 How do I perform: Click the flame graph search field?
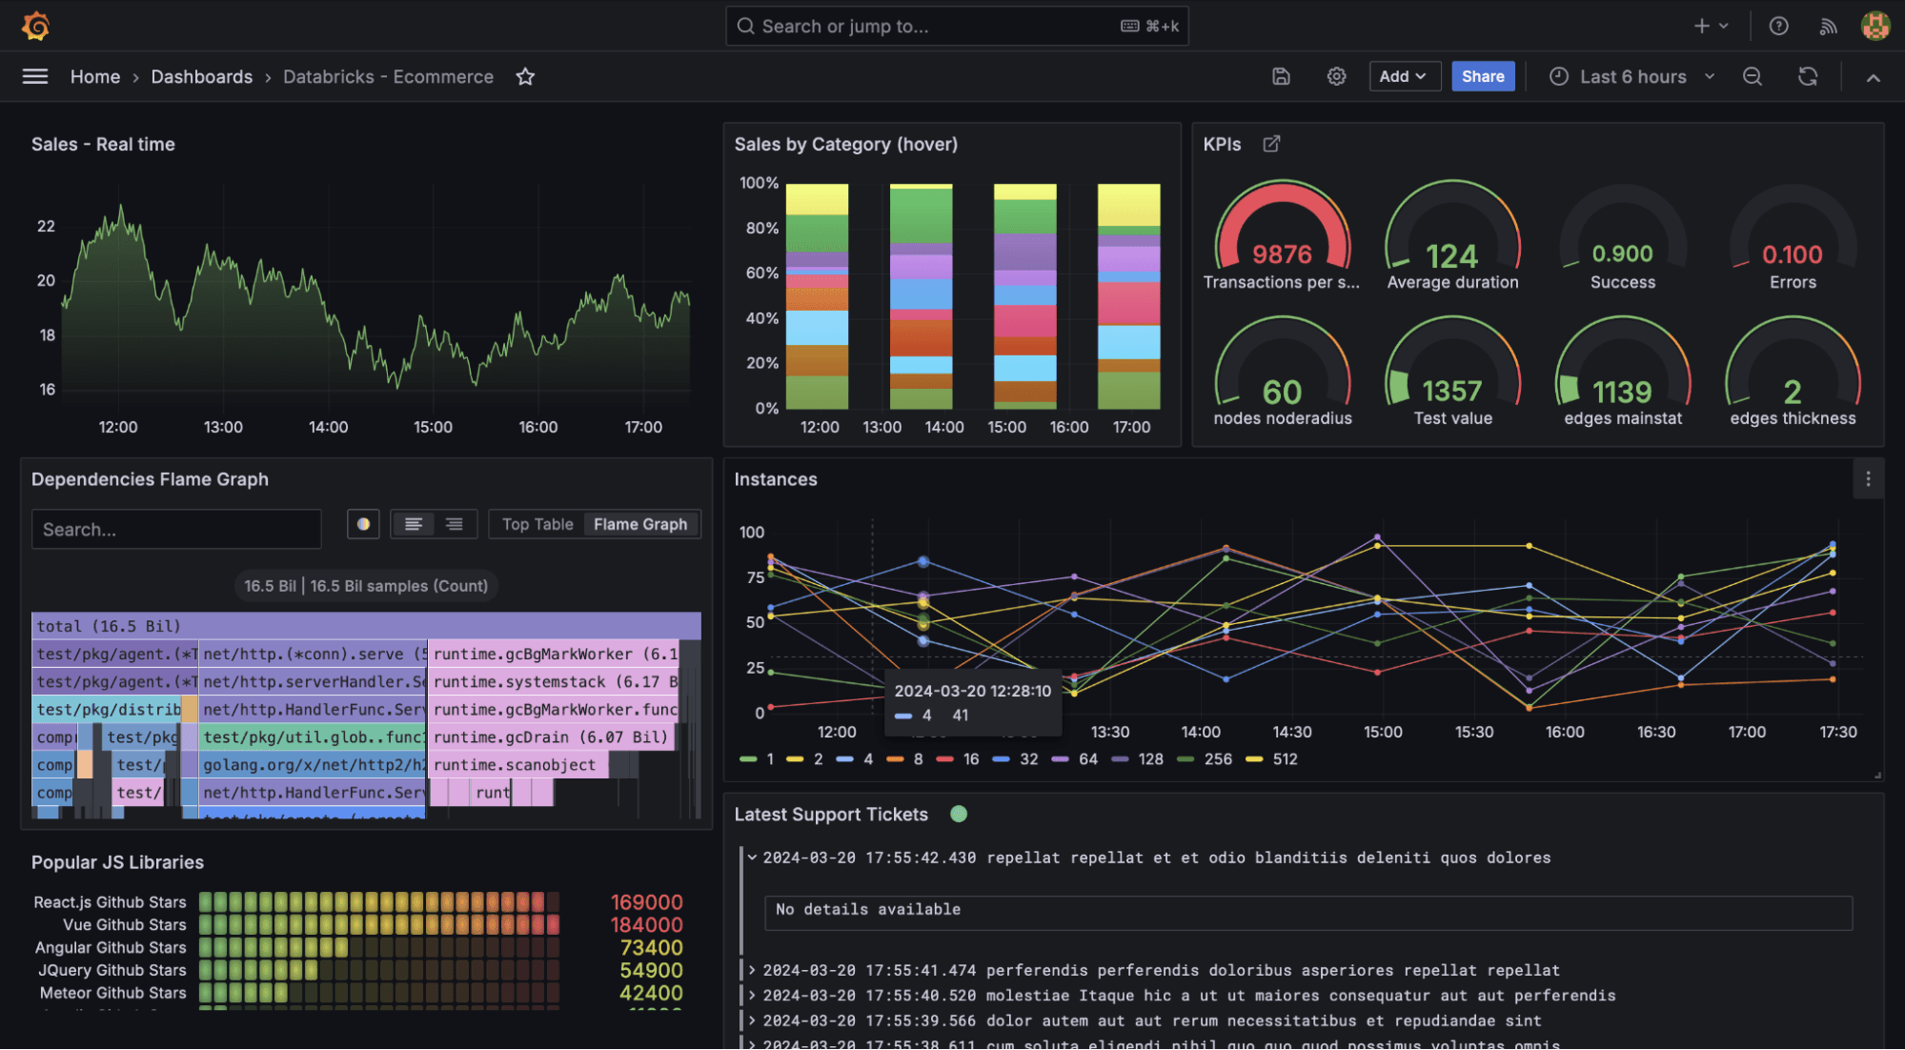[x=175, y=529]
